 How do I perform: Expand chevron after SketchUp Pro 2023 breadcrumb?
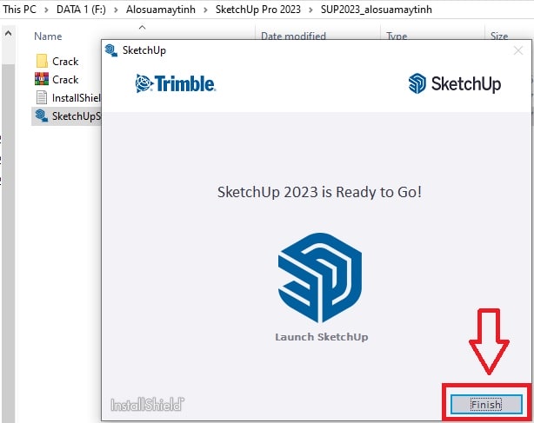click(x=310, y=10)
